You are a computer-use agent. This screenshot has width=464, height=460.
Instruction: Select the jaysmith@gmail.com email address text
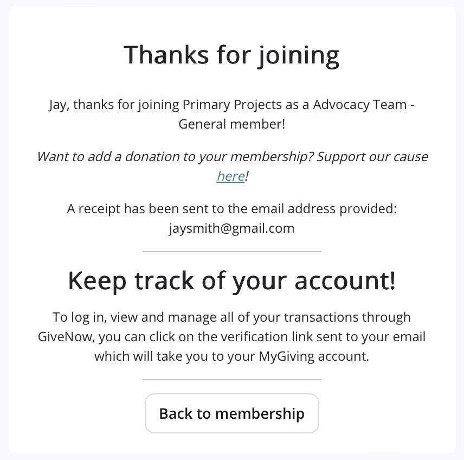click(x=231, y=228)
